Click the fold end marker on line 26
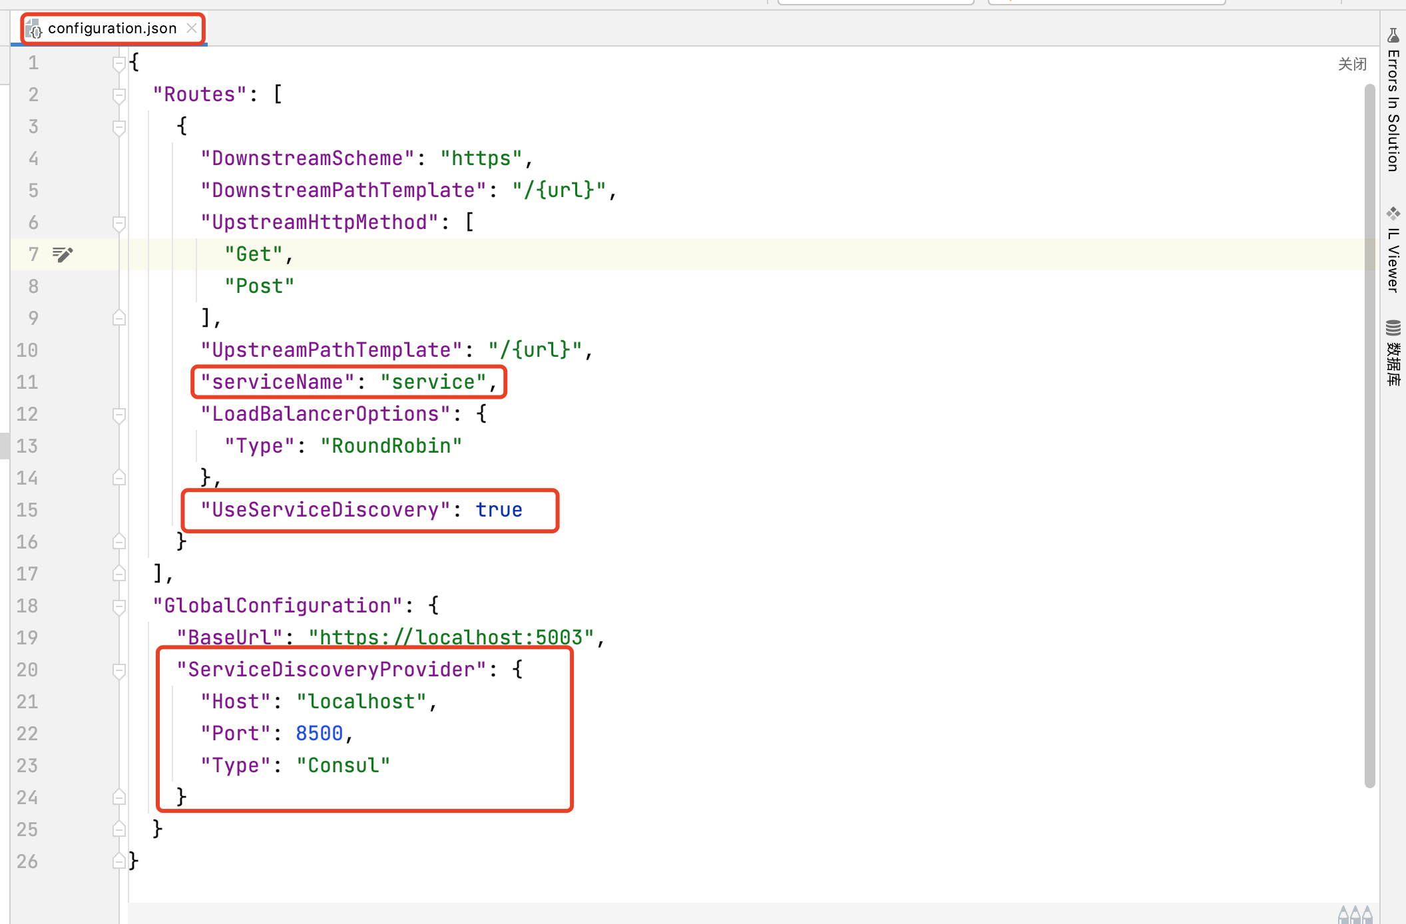This screenshot has height=924, width=1406. click(119, 861)
